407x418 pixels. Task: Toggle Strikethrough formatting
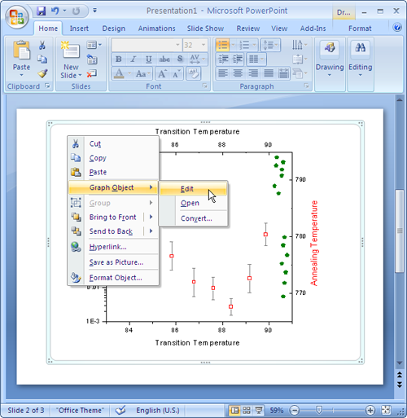(164, 59)
